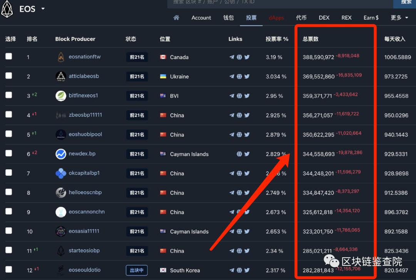Open the DEX tab
416x280 pixels.
[324, 18]
